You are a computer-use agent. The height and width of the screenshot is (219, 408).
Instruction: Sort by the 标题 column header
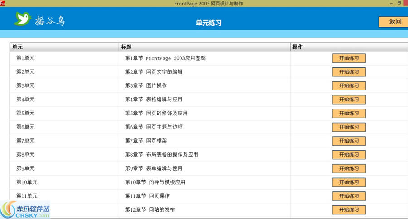(x=204, y=47)
